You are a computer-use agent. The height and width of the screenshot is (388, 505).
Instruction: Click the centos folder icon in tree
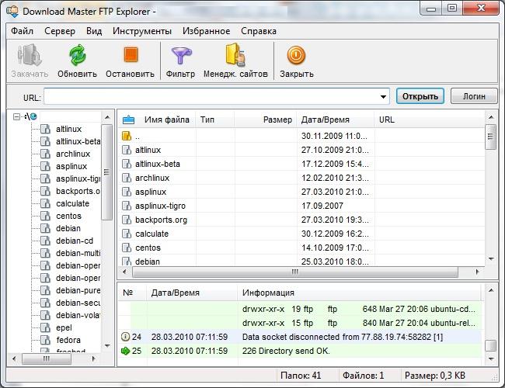(x=45, y=216)
